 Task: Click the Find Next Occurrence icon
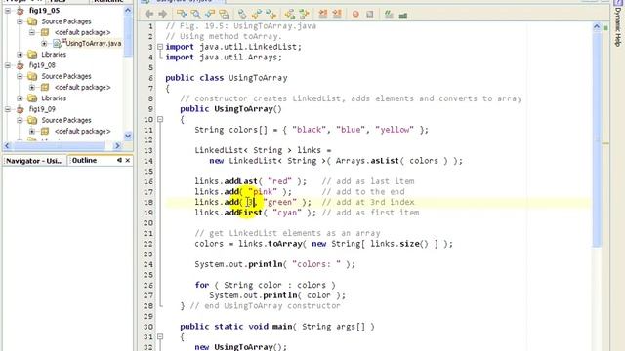click(x=210, y=15)
